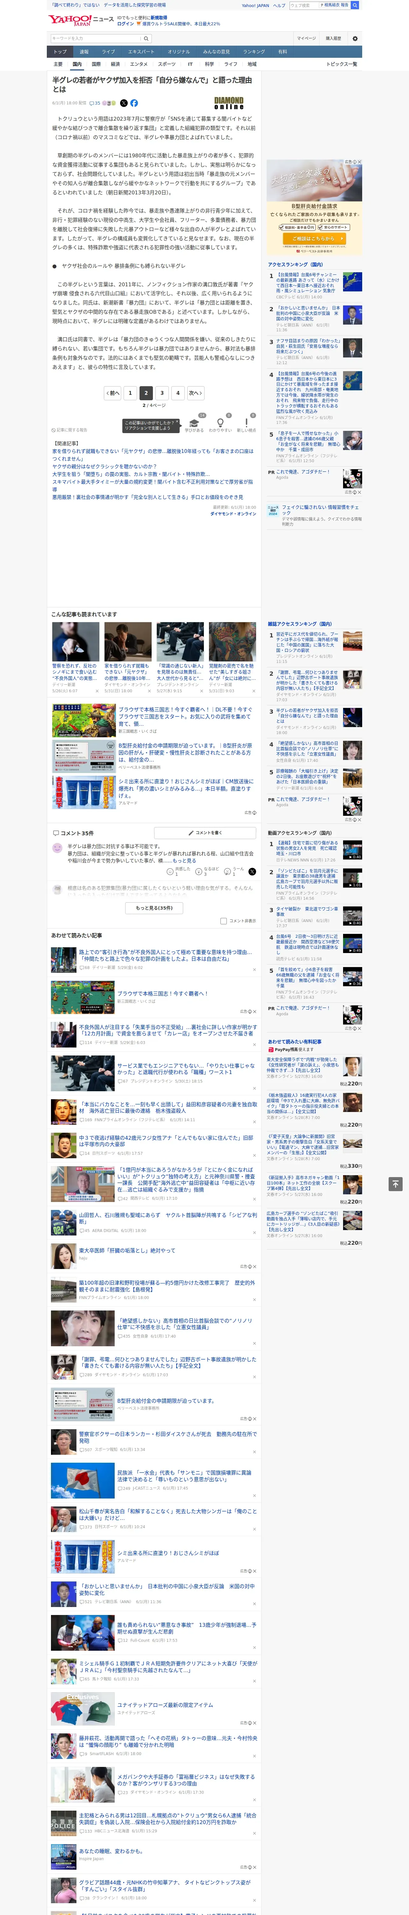Click the 共感した smiley icon on comment
This screenshot has width=409, height=1915.
tap(170, 871)
